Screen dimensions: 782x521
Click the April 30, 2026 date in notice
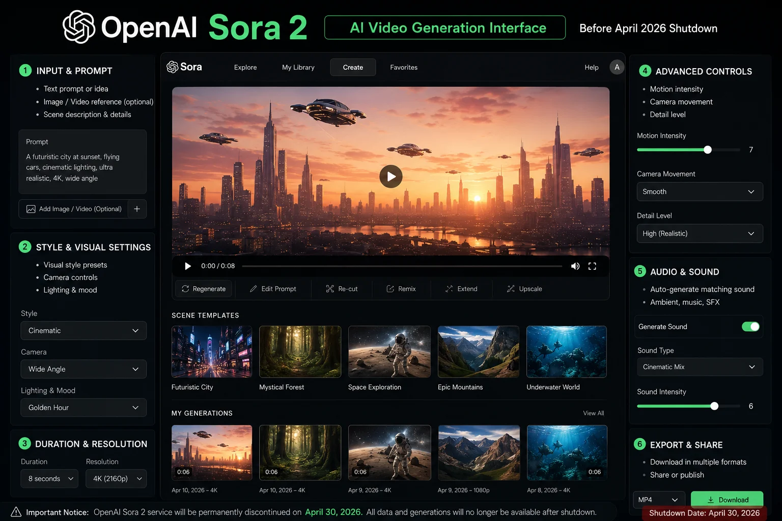tap(334, 512)
